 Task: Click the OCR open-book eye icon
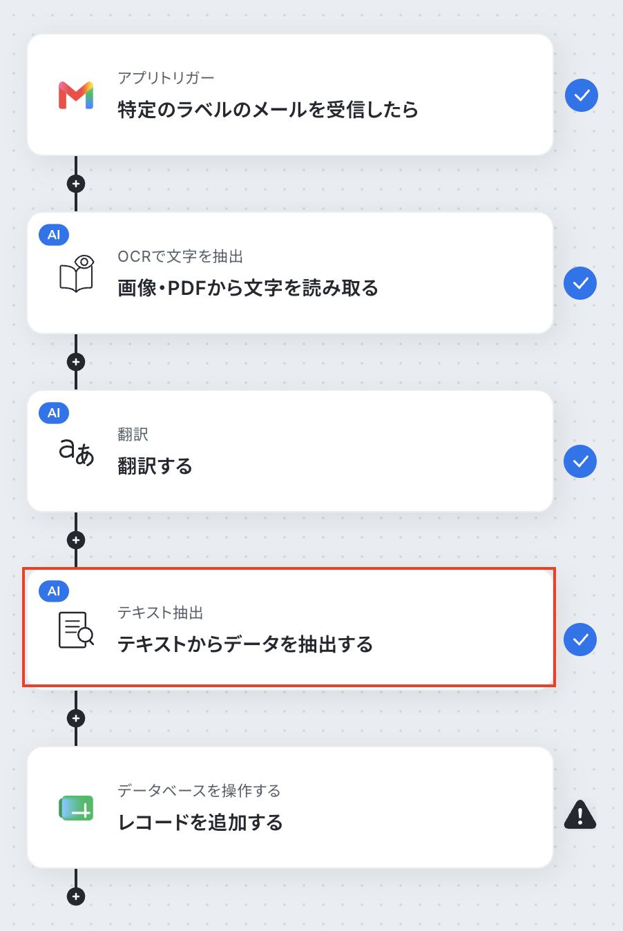(x=76, y=273)
